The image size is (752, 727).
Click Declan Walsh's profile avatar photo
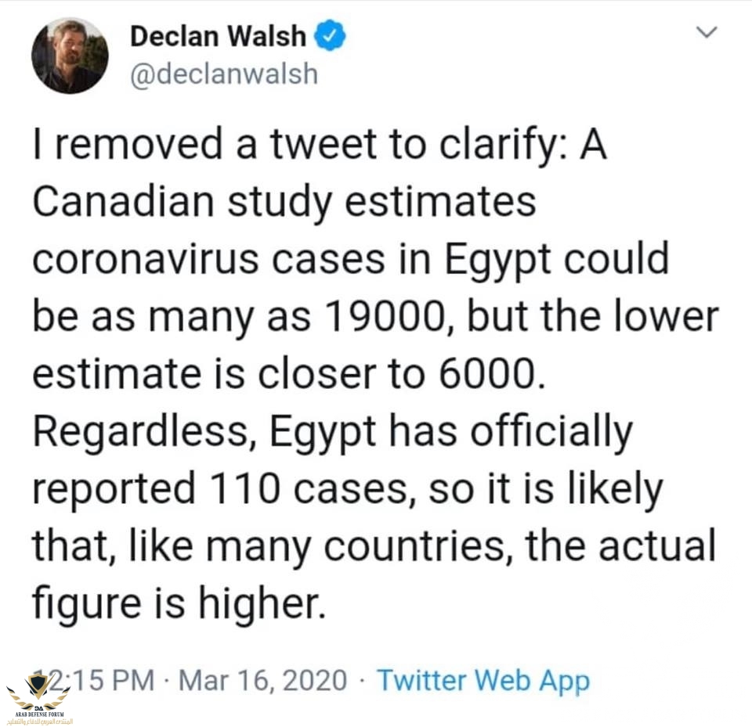tap(70, 55)
